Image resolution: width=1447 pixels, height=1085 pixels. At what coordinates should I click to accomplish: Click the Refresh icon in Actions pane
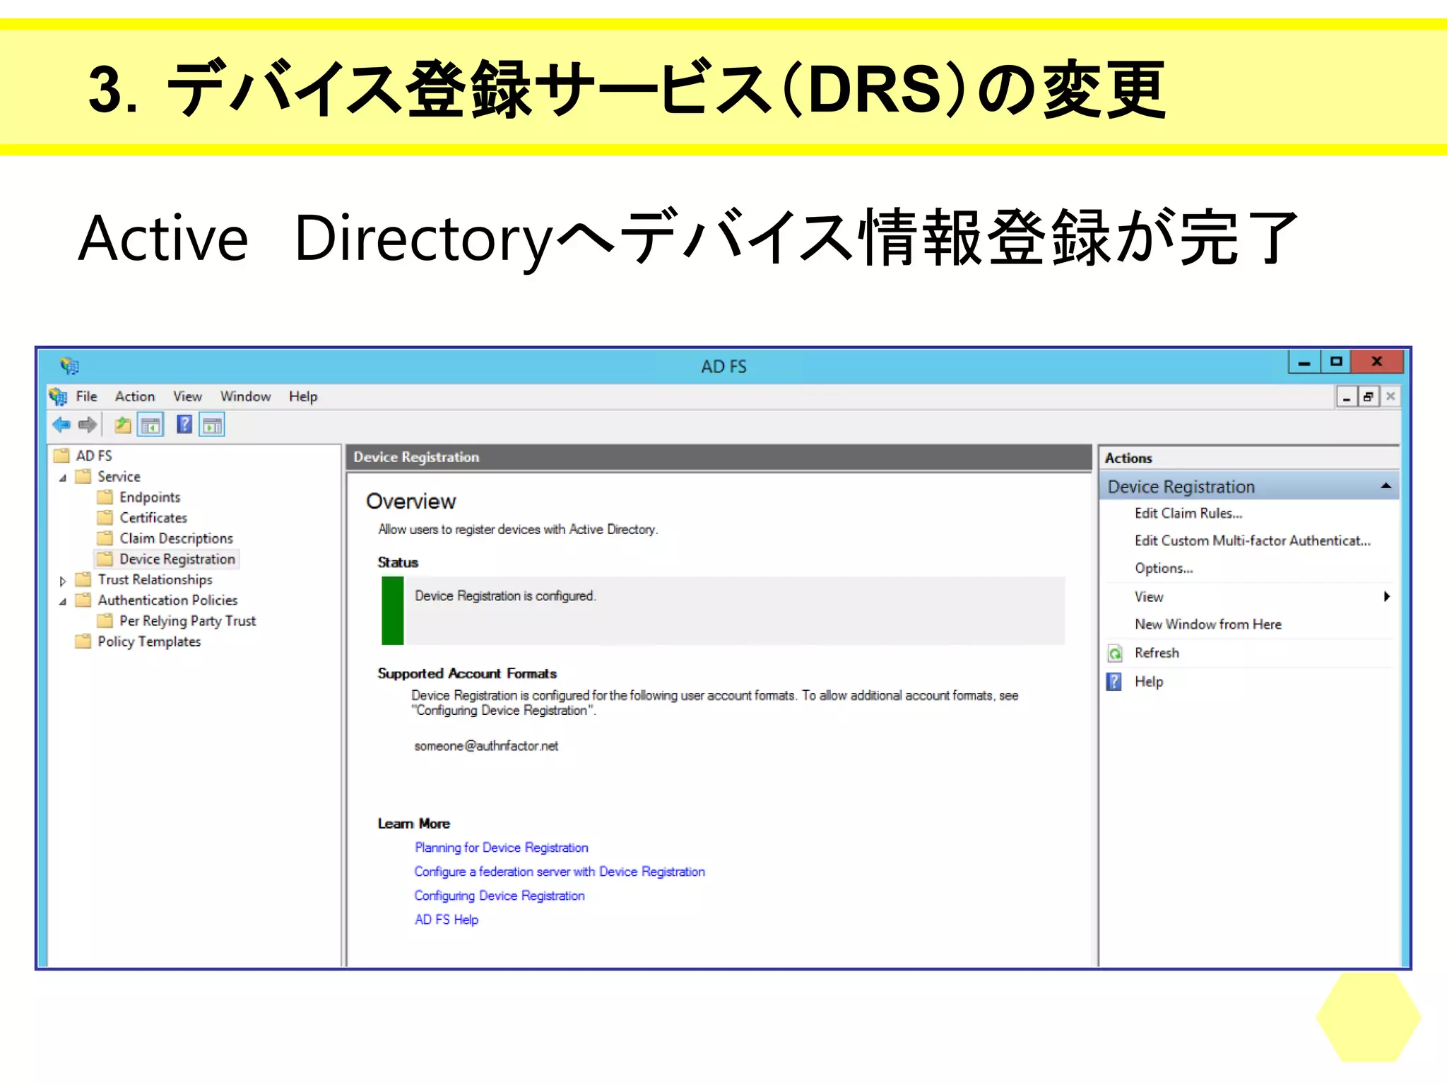[1115, 653]
